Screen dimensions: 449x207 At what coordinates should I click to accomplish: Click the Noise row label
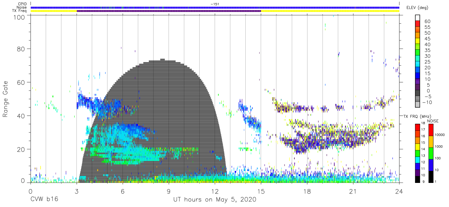click(x=22, y=7)
